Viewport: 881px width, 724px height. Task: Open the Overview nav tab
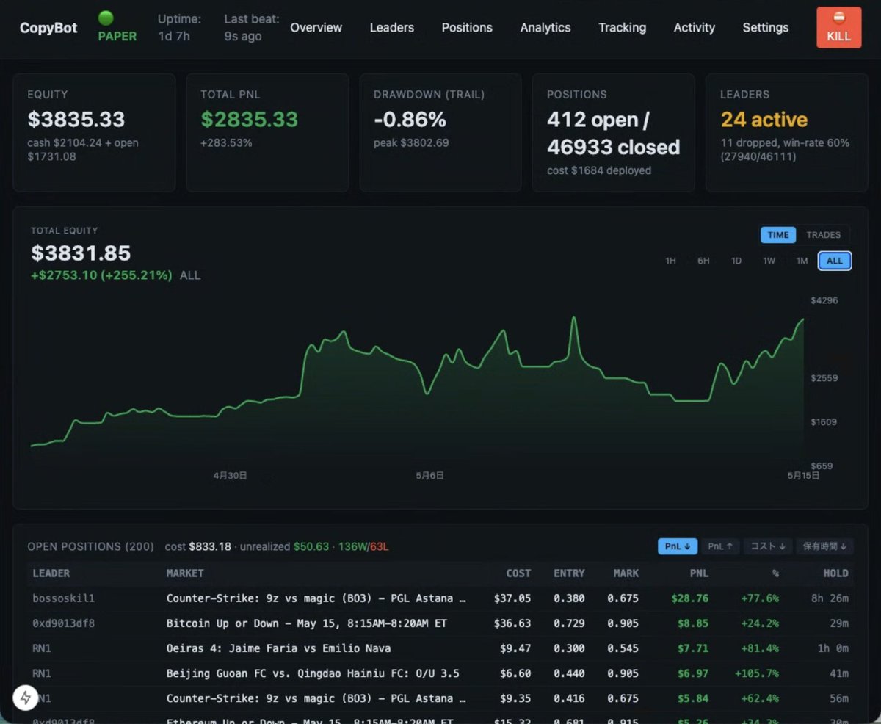(x=316, y=28)
